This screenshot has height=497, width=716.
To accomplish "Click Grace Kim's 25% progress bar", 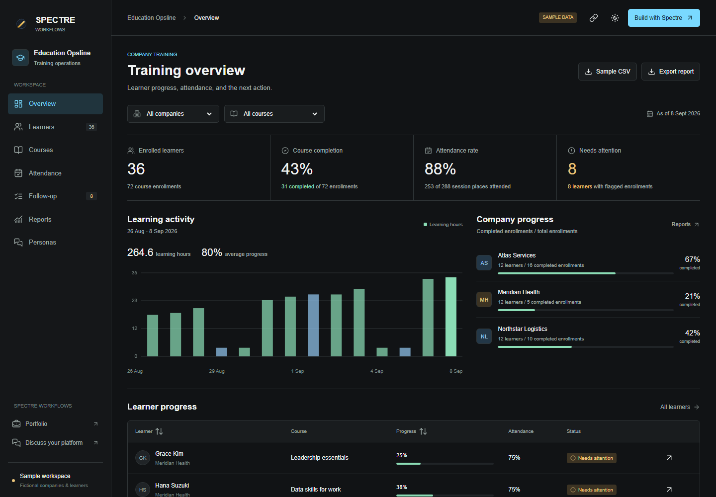I will (445, 464).
